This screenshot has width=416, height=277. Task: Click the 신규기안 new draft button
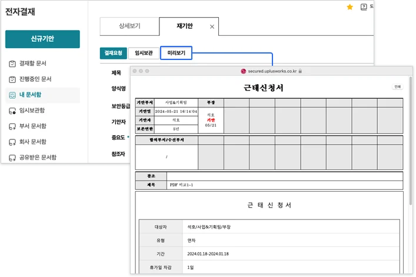coord(42,39)
